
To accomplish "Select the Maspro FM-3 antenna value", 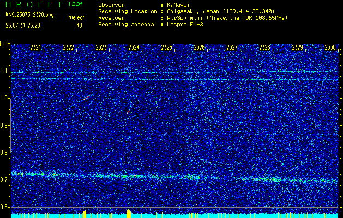I will (x=185, y=25).
